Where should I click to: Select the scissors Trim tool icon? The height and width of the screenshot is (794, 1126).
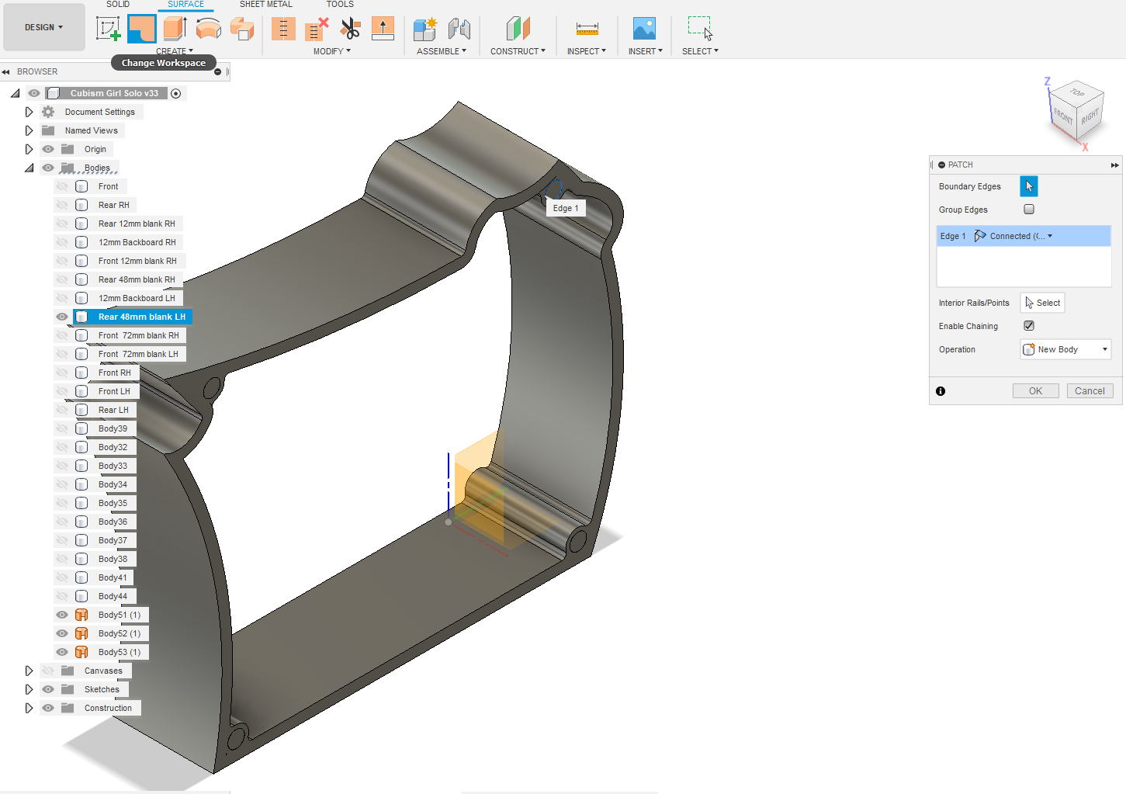point(351,29)
